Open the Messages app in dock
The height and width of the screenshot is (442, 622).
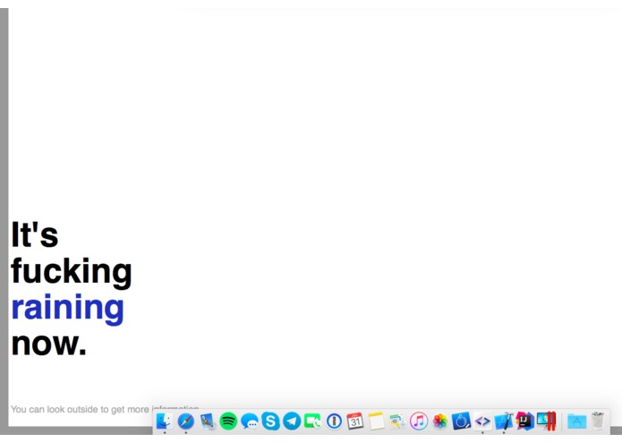coord(250,421)
